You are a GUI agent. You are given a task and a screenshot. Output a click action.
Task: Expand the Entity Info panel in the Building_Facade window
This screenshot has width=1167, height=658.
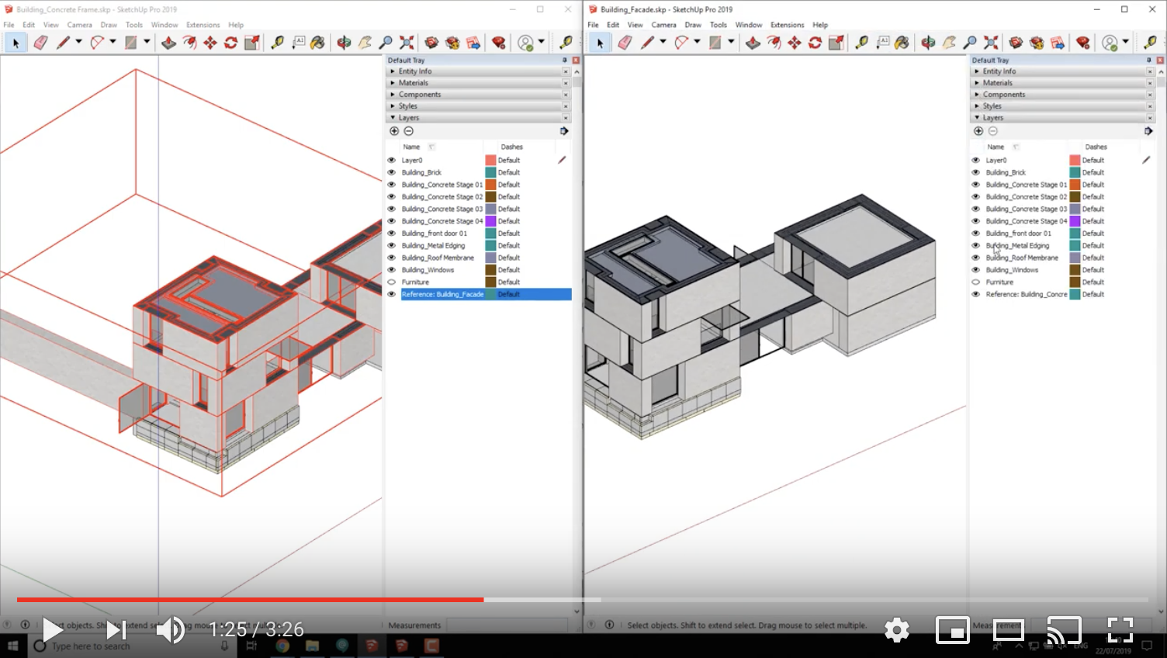click(x=1062, y=71)
